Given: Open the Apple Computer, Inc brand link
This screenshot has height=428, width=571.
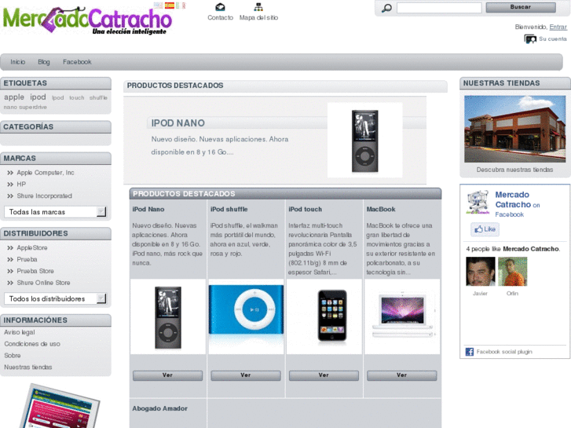Looking at the screenshot, I should point(46,173).
